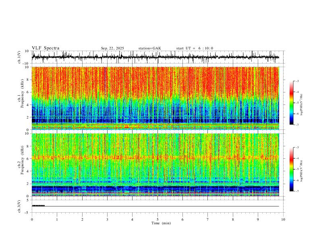This screenshot has height=246, width=319.
Task: Click the "station=GAK" label
Action: tap(149, 48)
